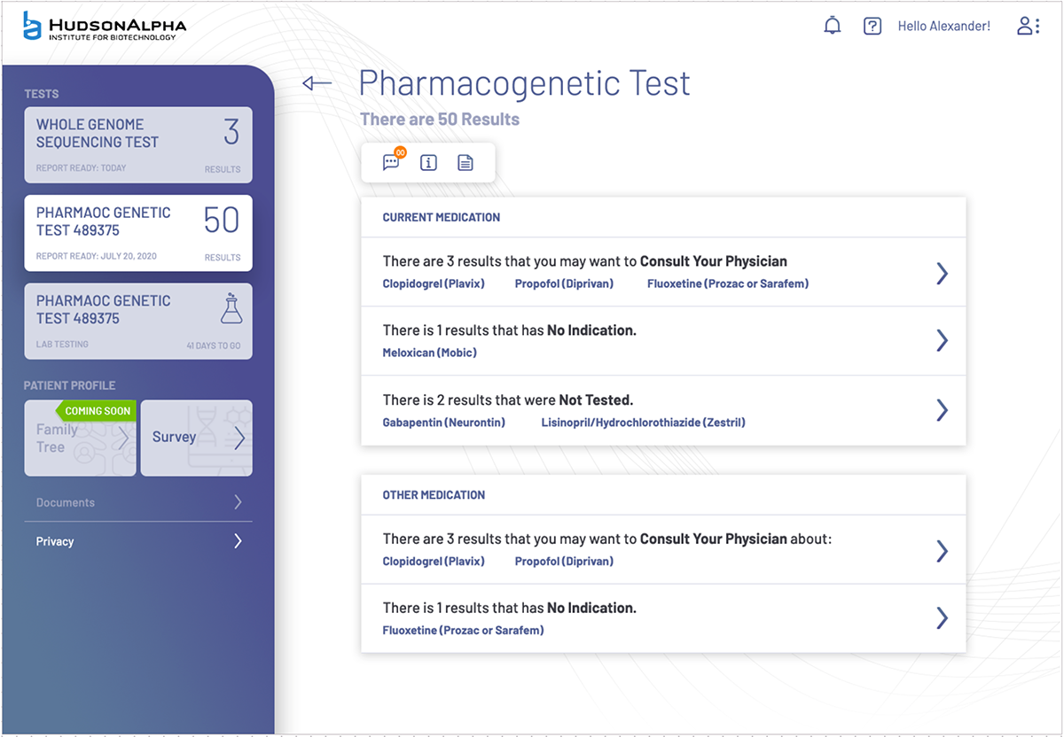Open the info icon in the toolbar

428,163
